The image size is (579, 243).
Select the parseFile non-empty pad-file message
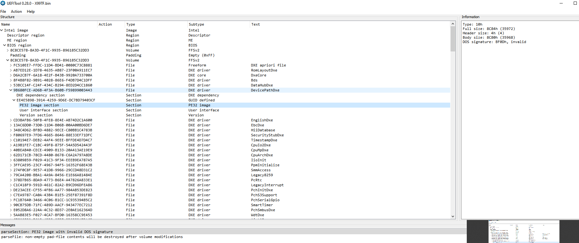[233, 237]
